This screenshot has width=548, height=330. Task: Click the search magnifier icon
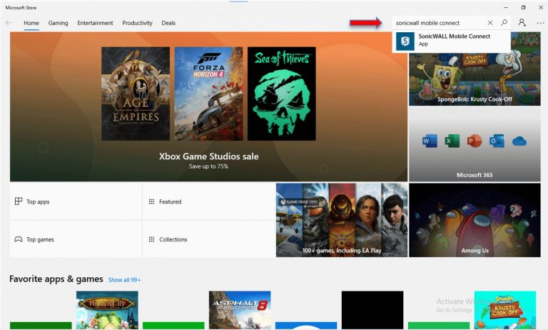[504, 23]
